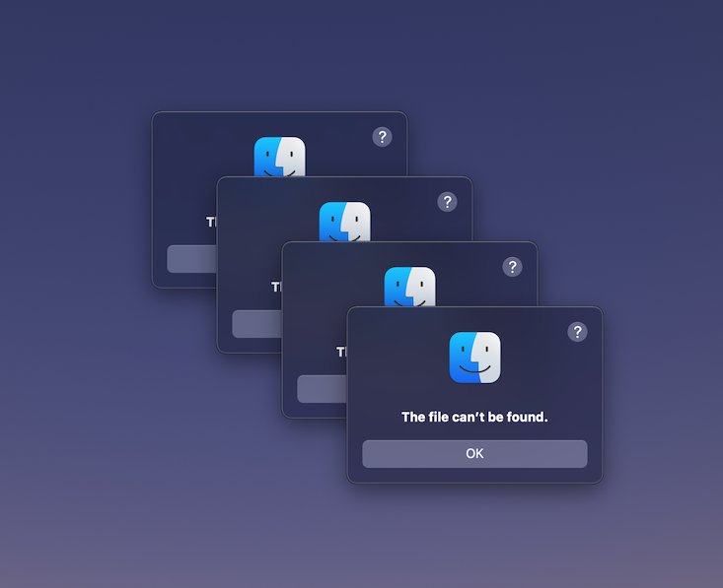Viewport: 723px width, 588px height.
Task: Click Finder icon in the rearmost dialog
Action: click(279, 156)
